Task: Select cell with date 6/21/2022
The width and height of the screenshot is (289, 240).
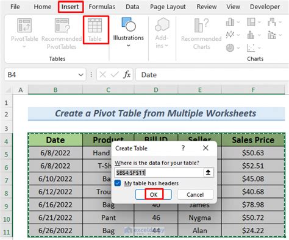Action: pyautogui.click(x=55, y=217)
